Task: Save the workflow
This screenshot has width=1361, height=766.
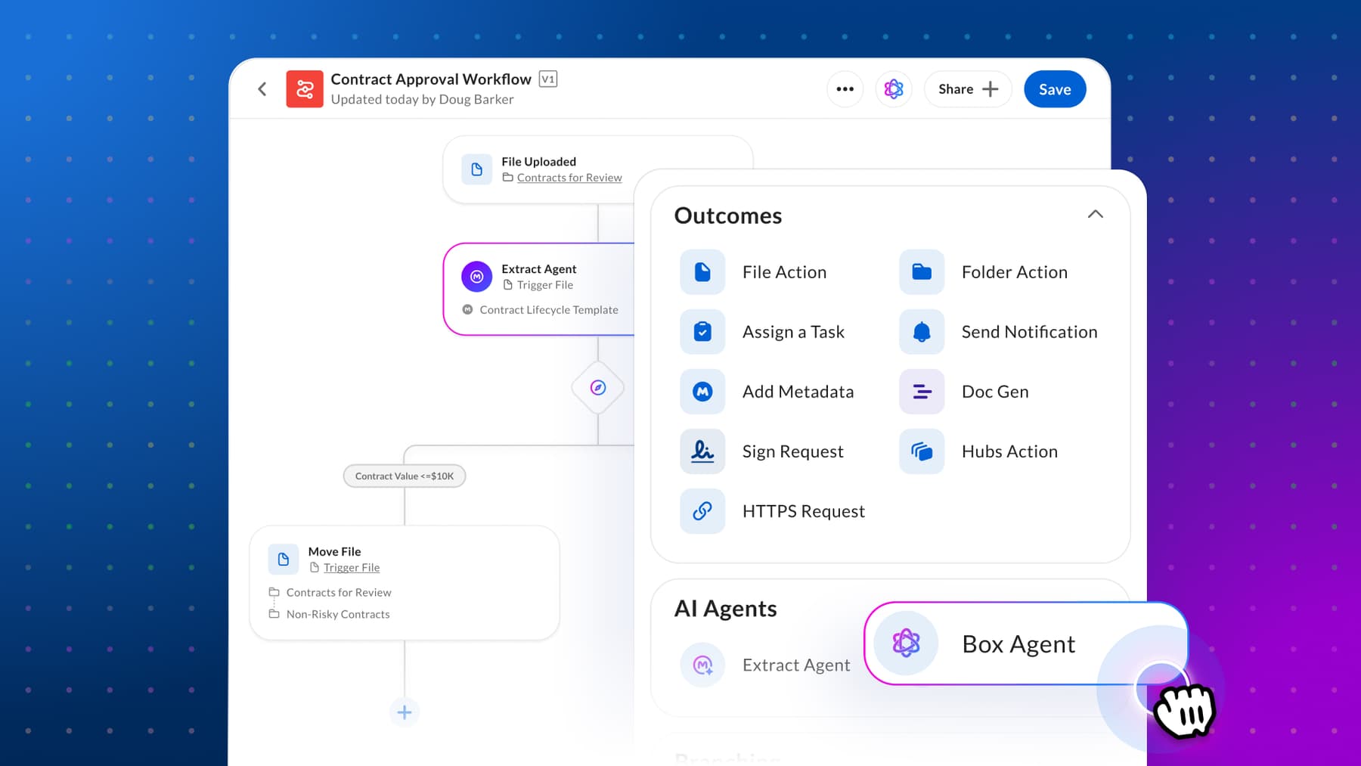Action: tap(1055, 89)
